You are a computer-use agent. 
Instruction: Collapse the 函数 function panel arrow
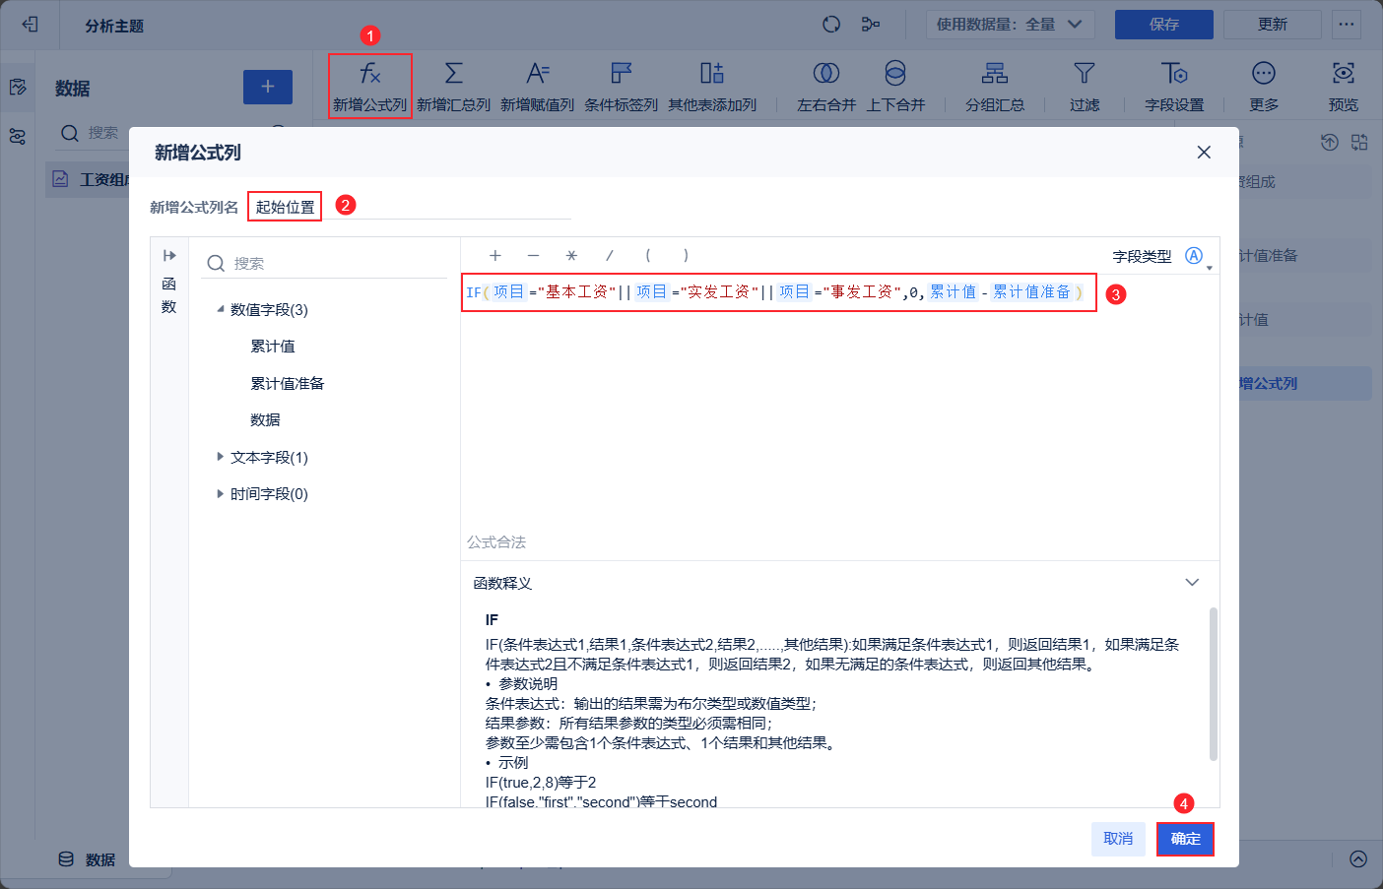(169, 255)
